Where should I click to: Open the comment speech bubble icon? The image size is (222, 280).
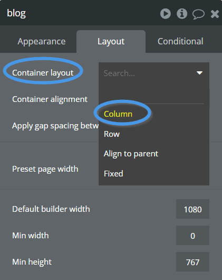coord(198,14)
